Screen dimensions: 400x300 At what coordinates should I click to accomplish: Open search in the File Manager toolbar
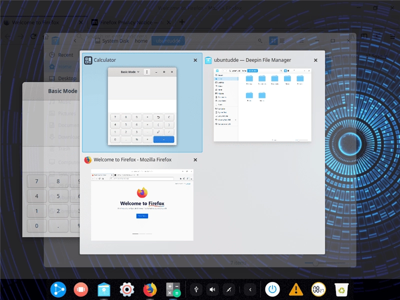coord(260,41)
